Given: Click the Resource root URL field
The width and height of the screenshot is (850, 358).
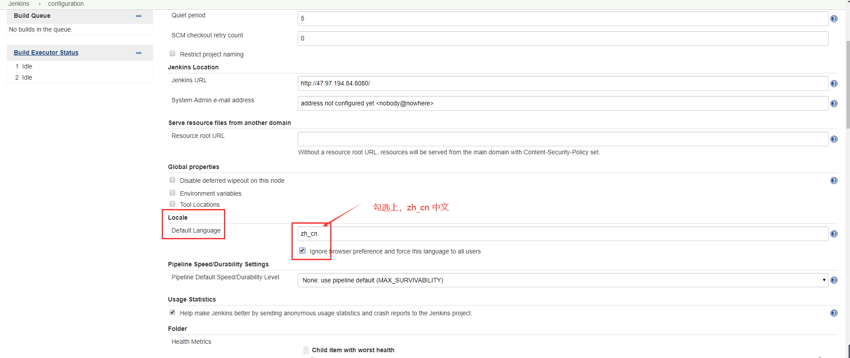Looking at the screenshot, I should [x=563, y=139].
